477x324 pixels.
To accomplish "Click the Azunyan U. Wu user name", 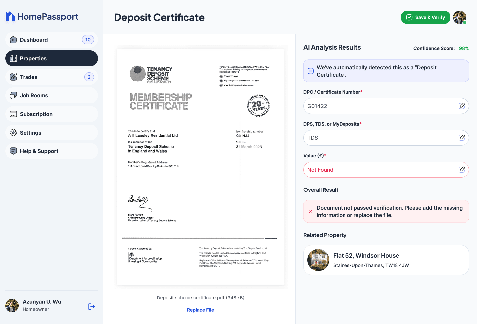I will [x=42, y=302].
